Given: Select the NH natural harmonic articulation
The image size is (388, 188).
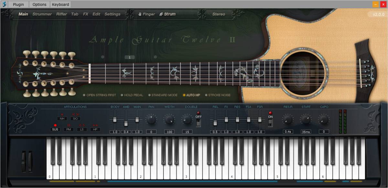Looking at the screenshot, I should [62, 118].
